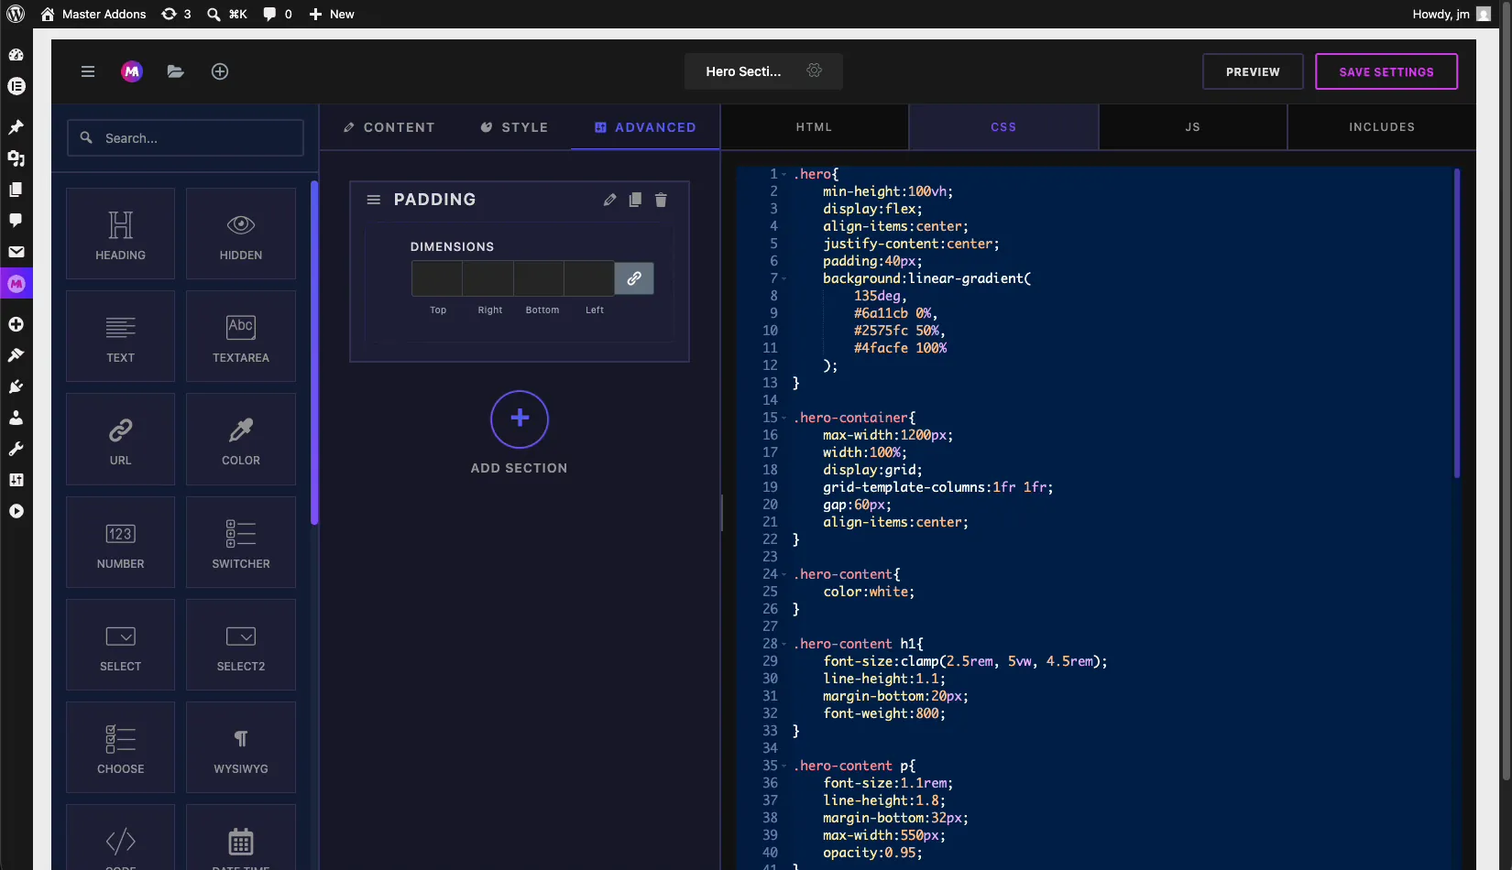Click the New content button in admin bar
This screenshot has height=870, width=1512.
(332, 14)
